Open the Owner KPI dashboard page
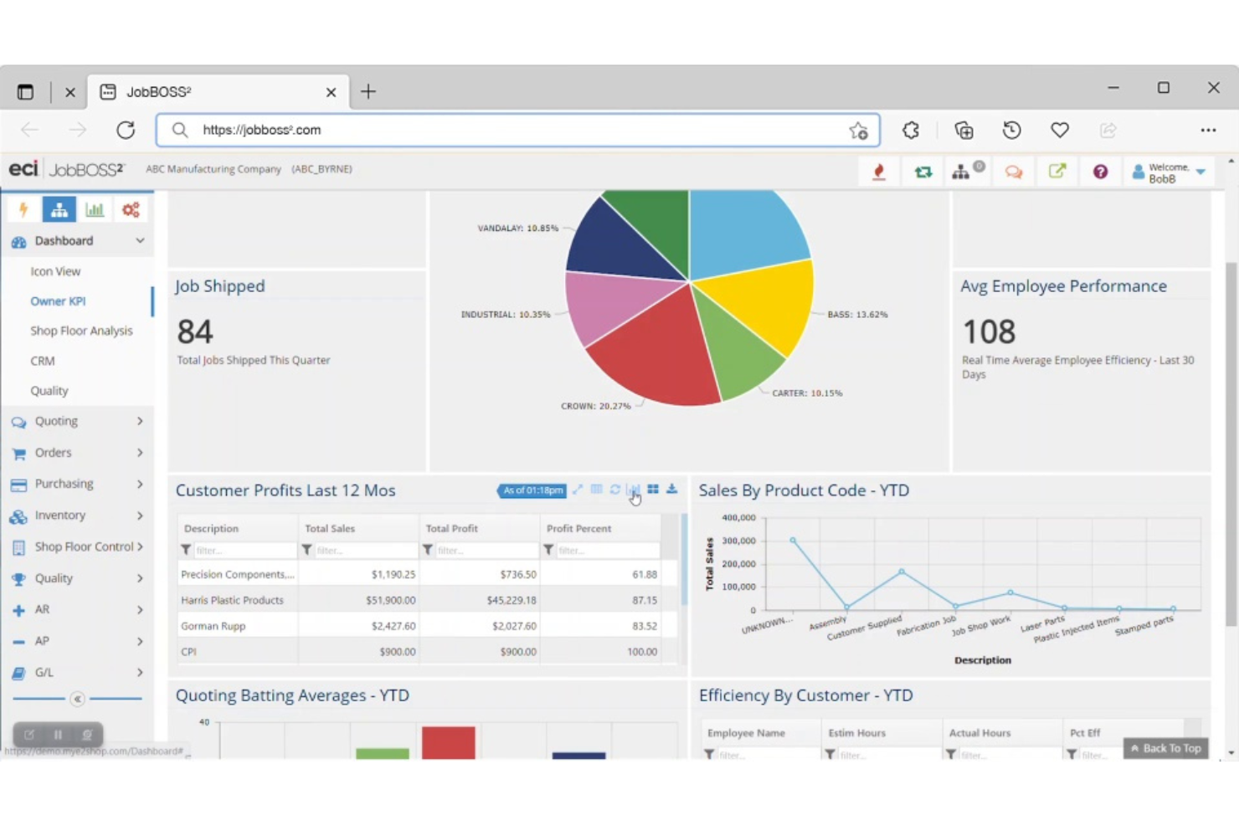The width and height of the screenshot is (1239, 826). coord(58,300)
